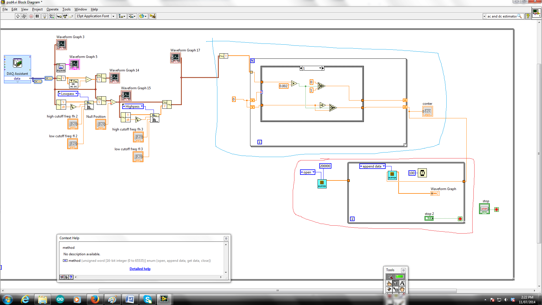Open the Project menu

[x=37, y=9]
